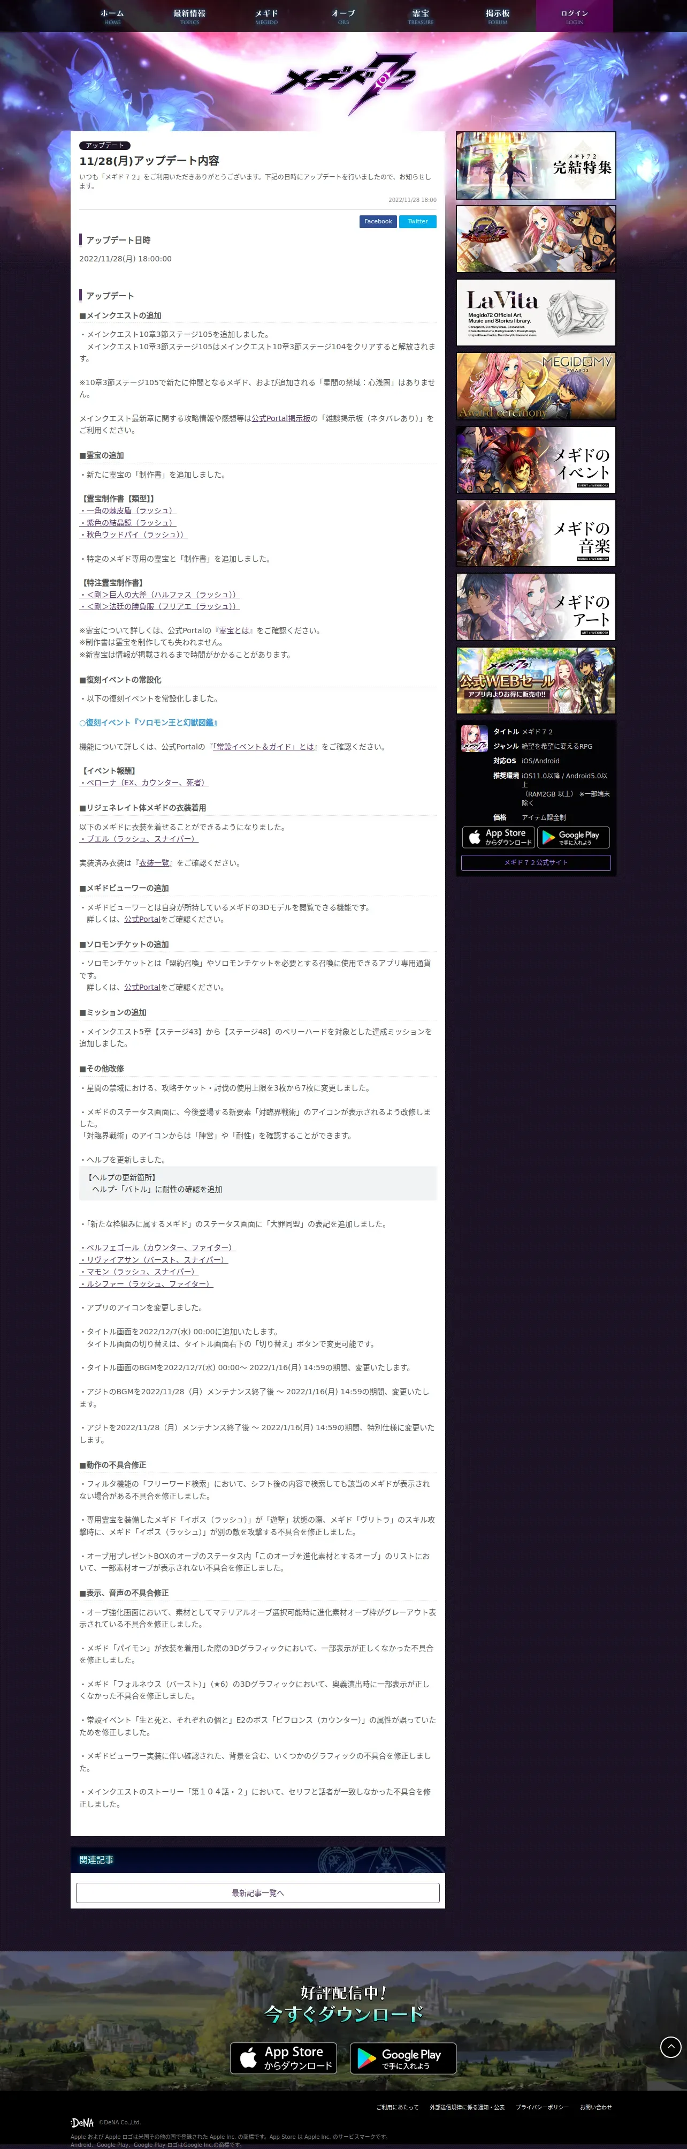Screen dimensions: 687x2149
Task: Open the ルシファー（ラッシュ、ファイター）link
Action: [x=146, y=1284]
